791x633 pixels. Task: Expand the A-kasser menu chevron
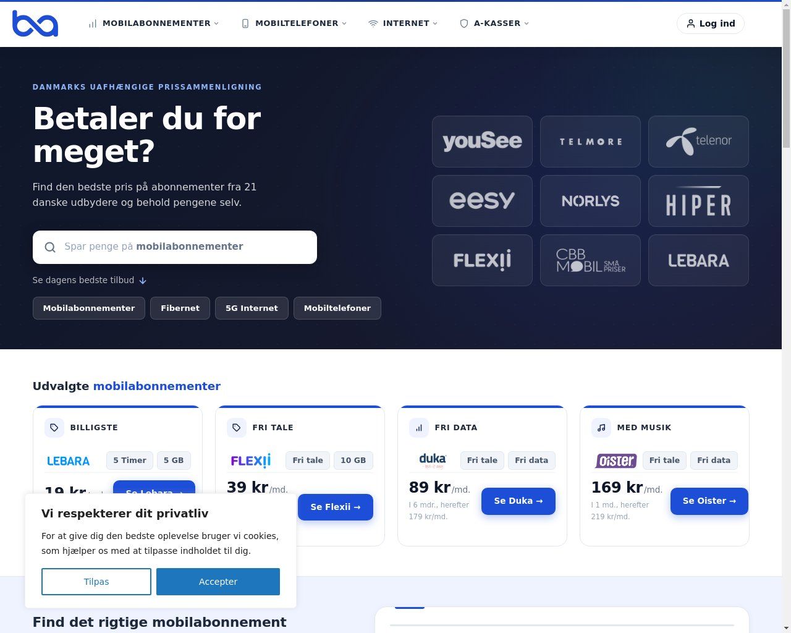(x=527, y=23)
